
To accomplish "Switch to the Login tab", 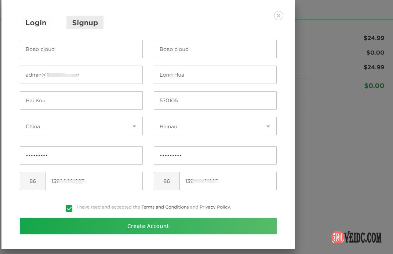I will 36,23.
